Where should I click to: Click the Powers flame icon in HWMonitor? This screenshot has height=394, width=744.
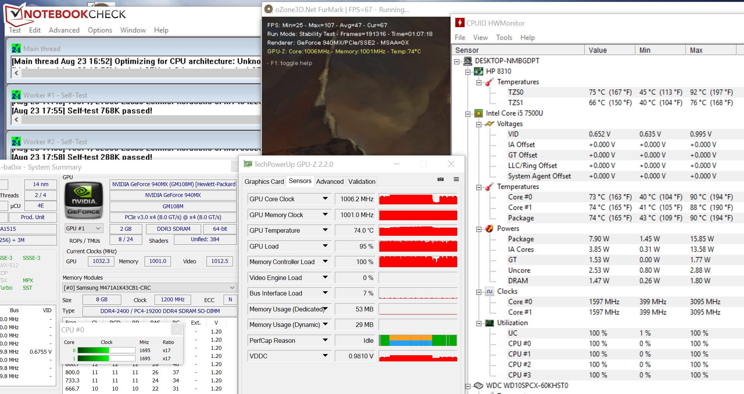click(x=489, y=228)
